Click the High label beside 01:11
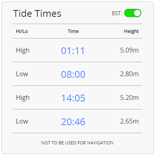Viewport: 155px width, 156px height. coord(23,51)
